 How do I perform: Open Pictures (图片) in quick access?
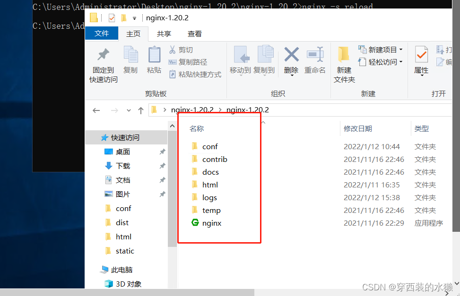[x=122, y=194]
